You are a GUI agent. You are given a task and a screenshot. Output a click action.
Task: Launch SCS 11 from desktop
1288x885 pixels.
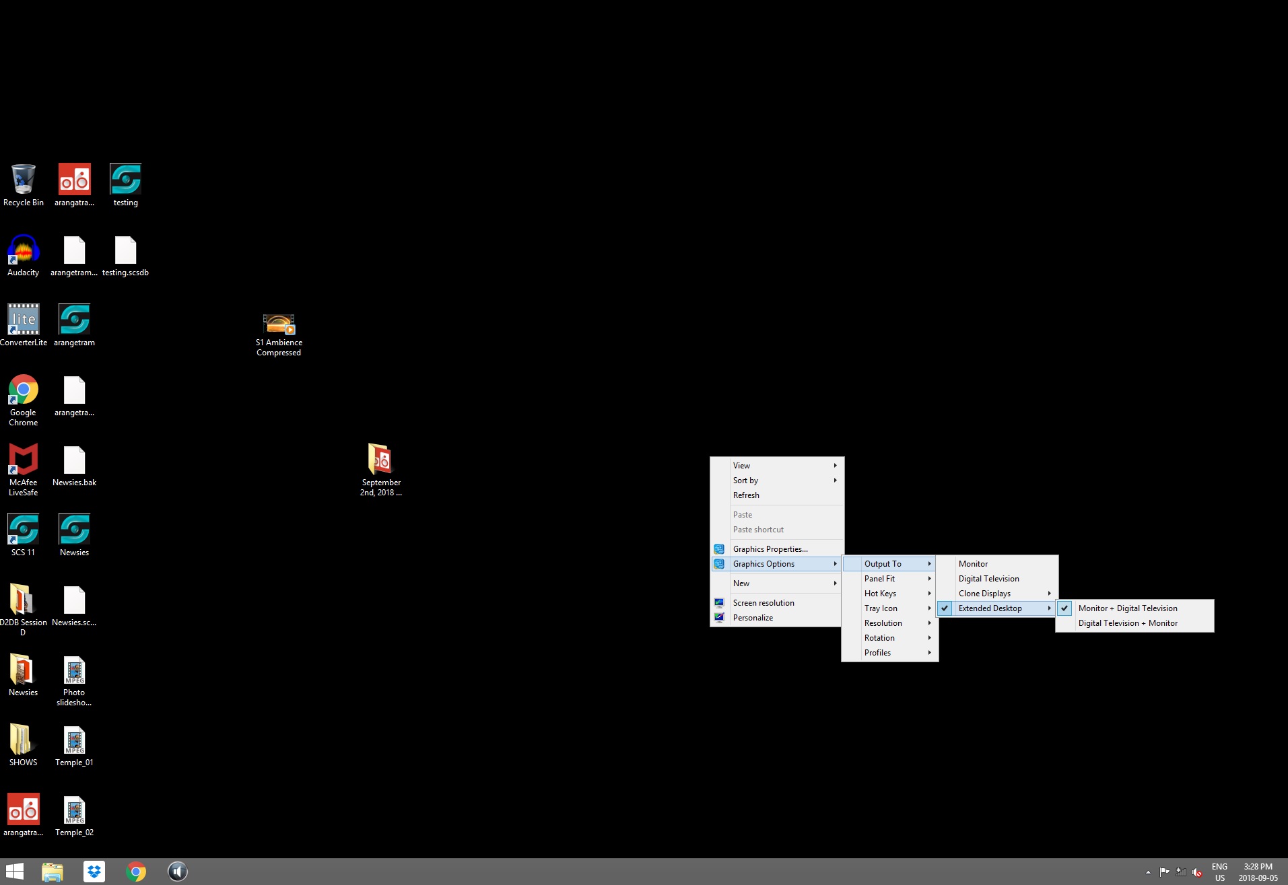(x=23, y=532)
